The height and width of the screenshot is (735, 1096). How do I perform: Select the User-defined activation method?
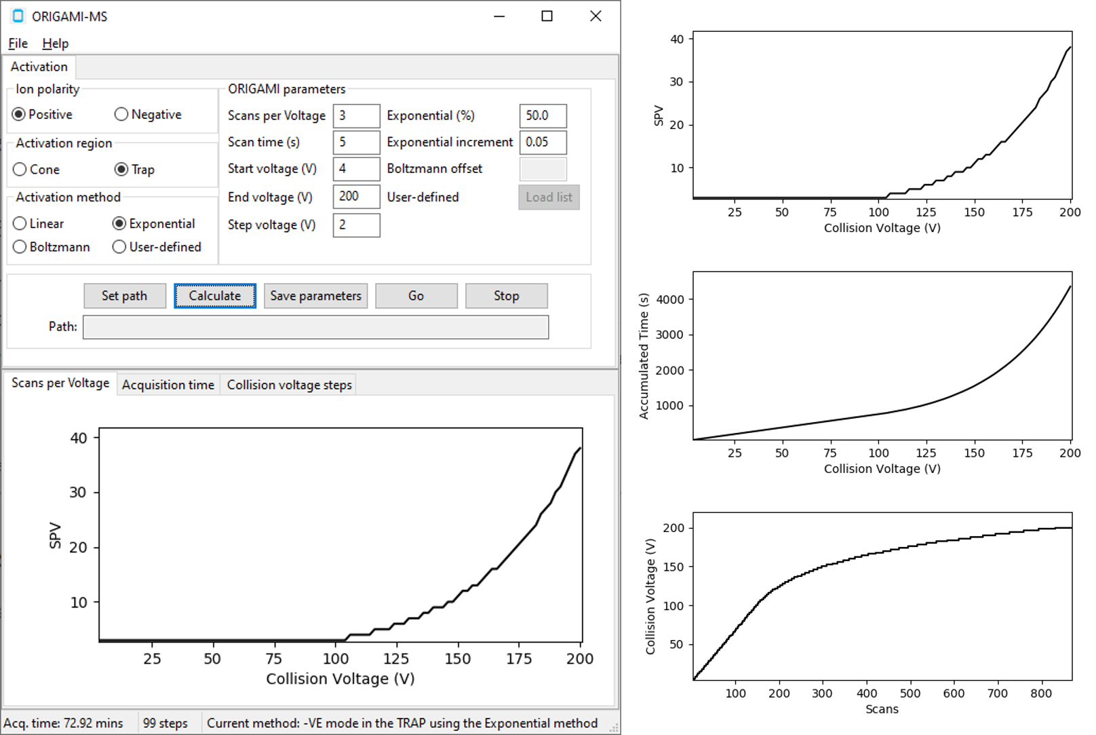click(157, 246)
